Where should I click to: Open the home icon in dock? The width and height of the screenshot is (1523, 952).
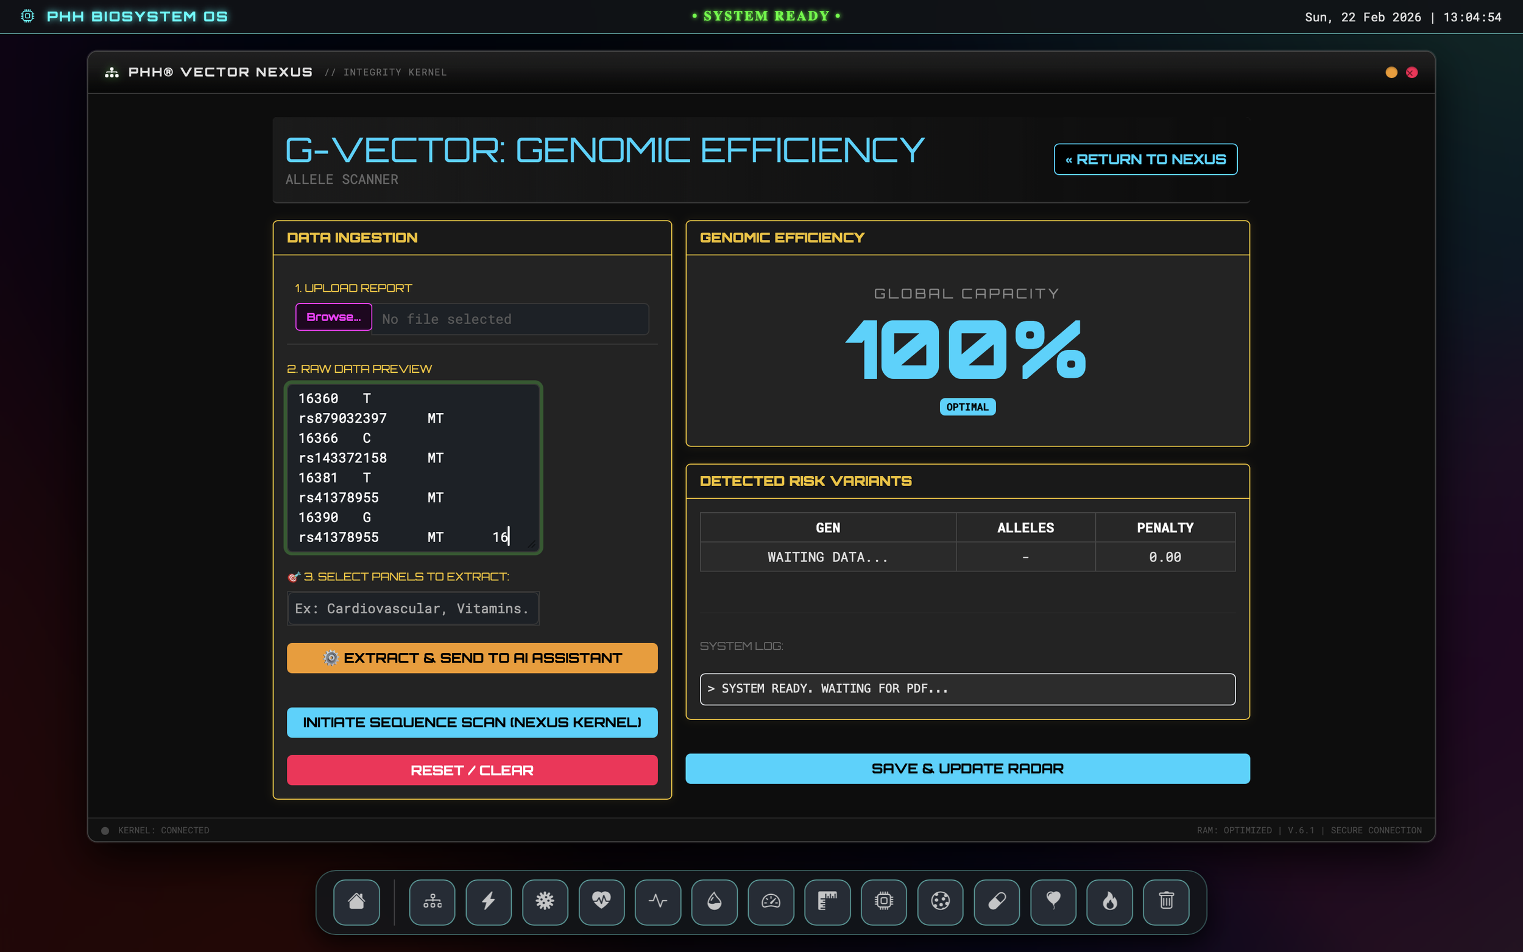tap(356, 901)
